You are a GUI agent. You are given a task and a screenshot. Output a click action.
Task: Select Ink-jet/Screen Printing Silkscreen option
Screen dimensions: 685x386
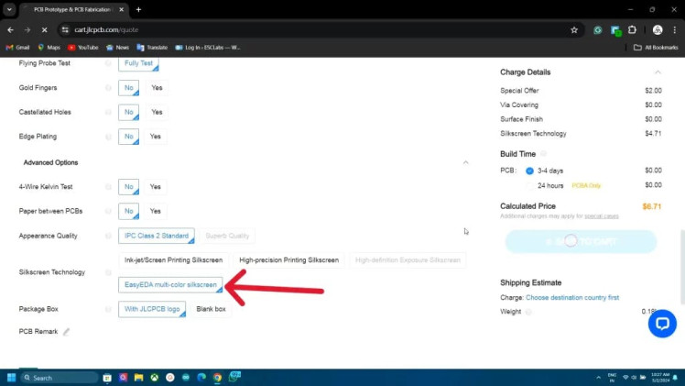(173, 260)
